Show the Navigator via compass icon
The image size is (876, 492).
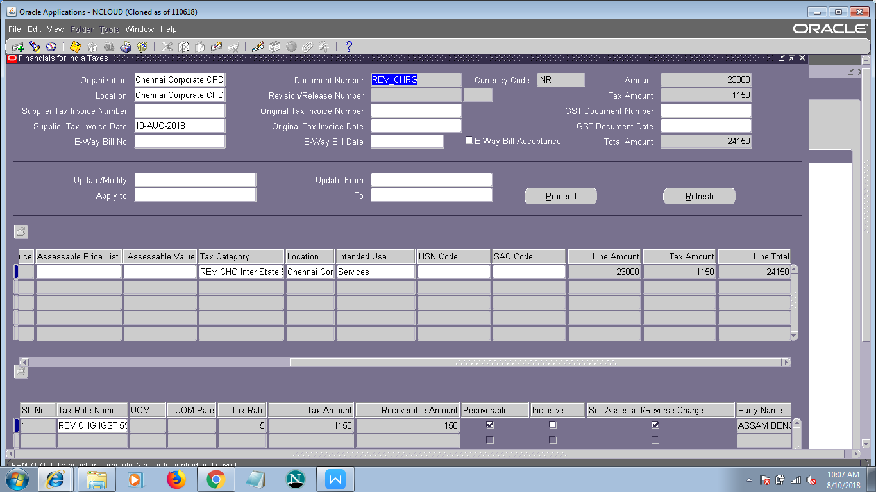tap(51, 47)
